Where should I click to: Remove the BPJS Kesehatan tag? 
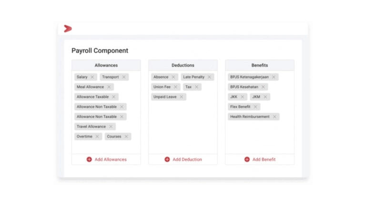click(x=263, y=87)
